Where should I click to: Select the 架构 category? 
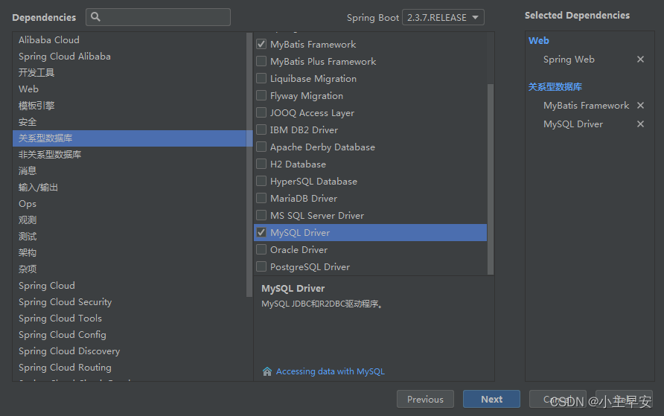tap(130, 252)
